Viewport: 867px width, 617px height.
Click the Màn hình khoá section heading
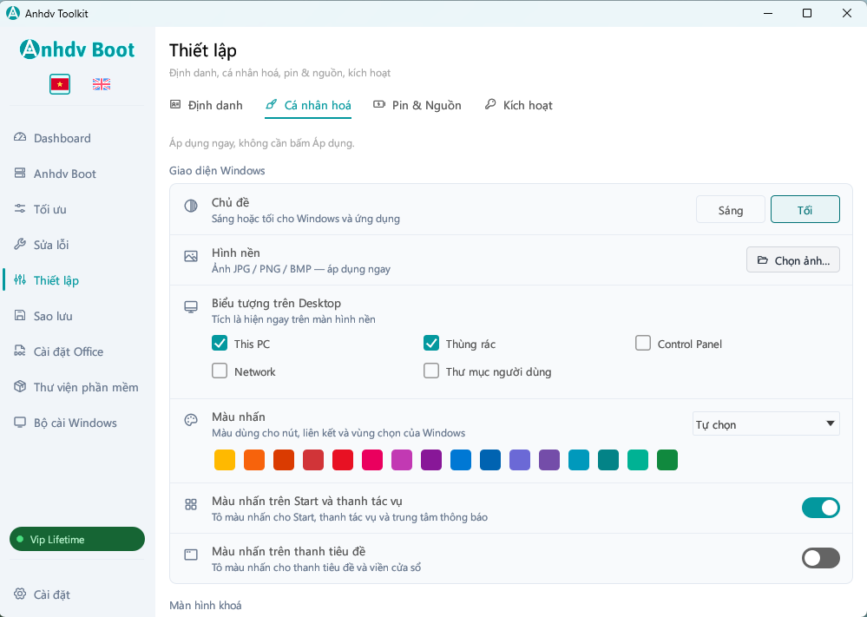pos(205,606)
